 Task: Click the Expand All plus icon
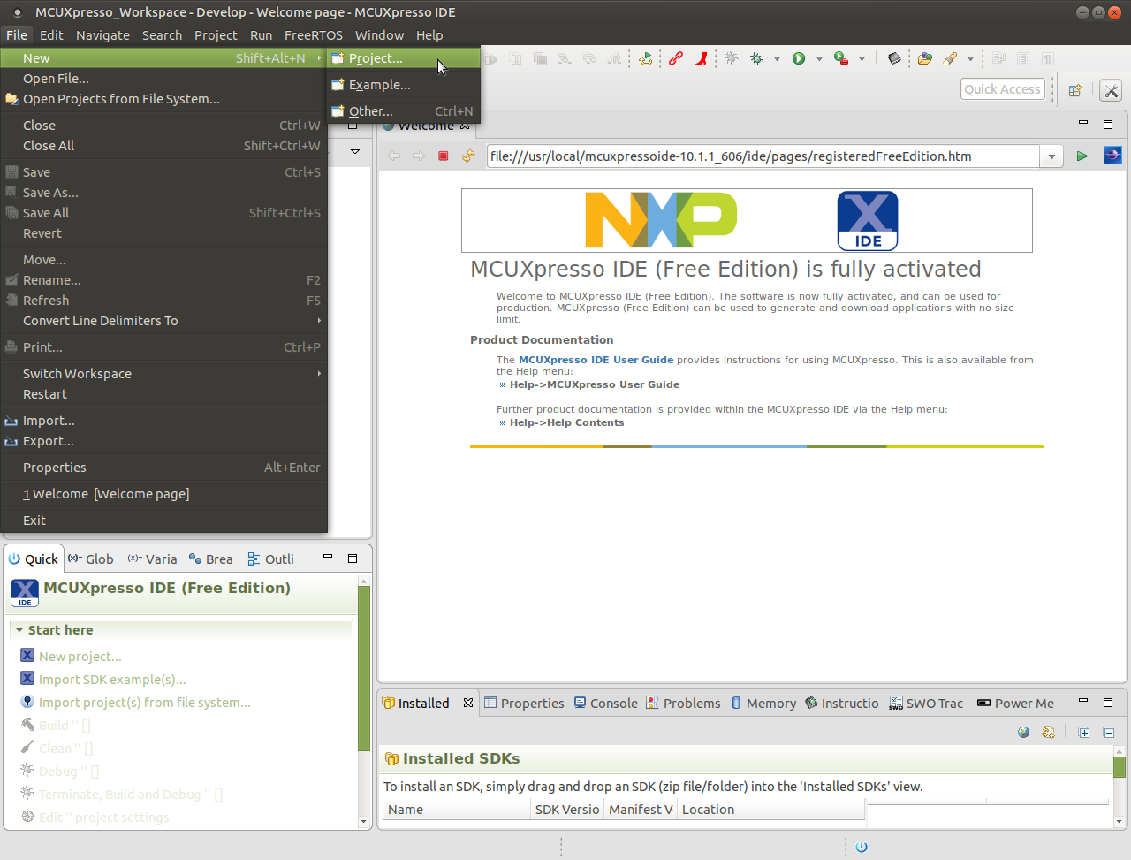click(1084, 732)
